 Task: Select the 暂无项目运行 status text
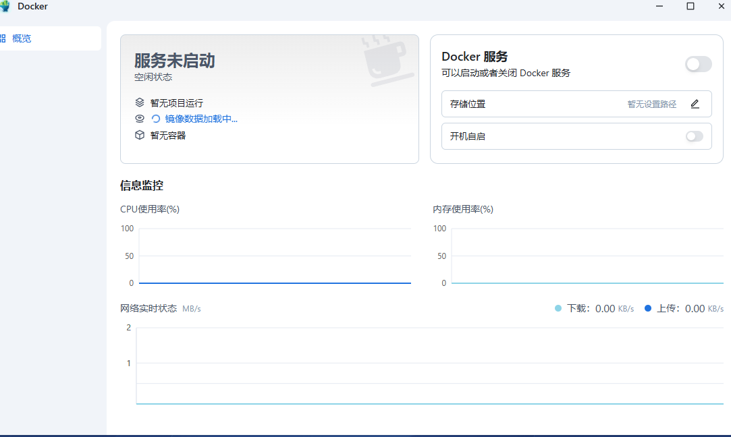[177, 103]
